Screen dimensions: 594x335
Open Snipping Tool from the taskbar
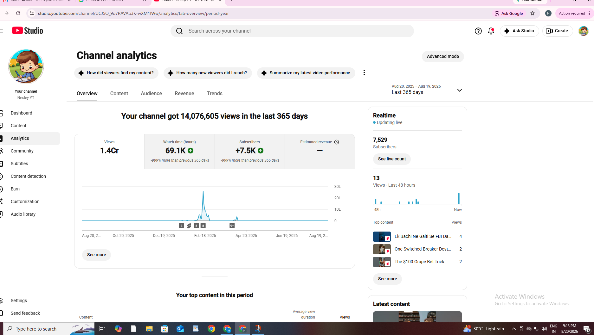[258, 329]
